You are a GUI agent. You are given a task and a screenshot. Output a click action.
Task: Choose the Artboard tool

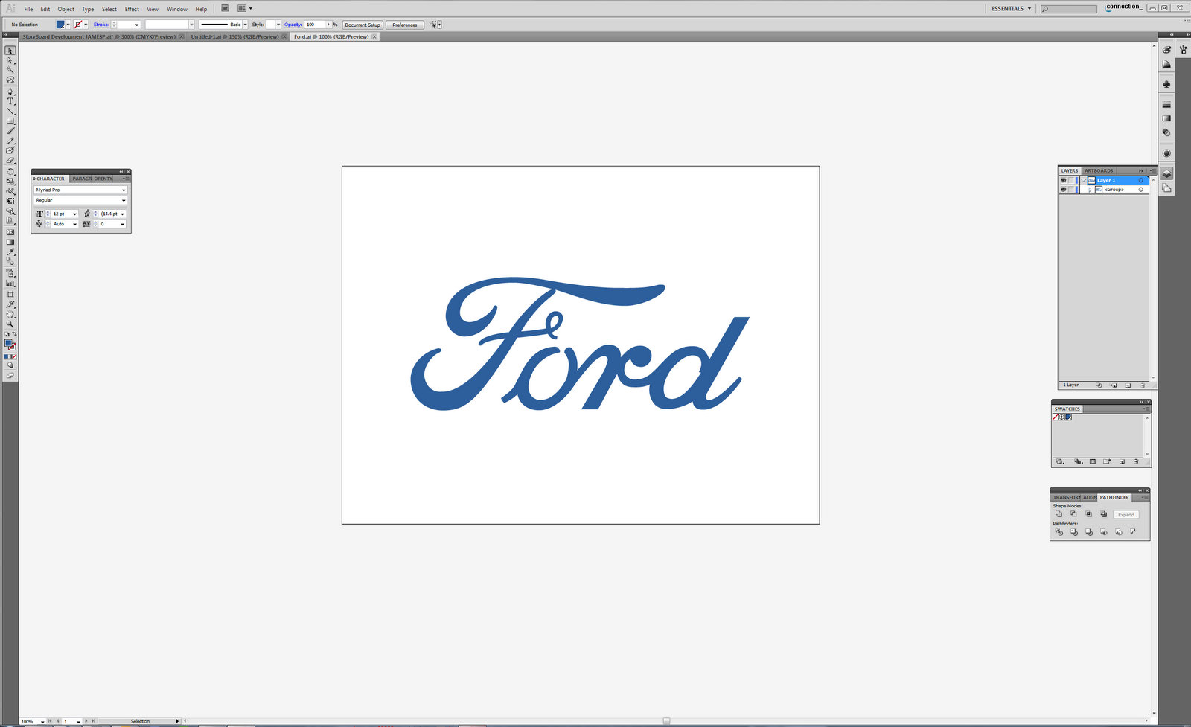click(x=10, y=294)
